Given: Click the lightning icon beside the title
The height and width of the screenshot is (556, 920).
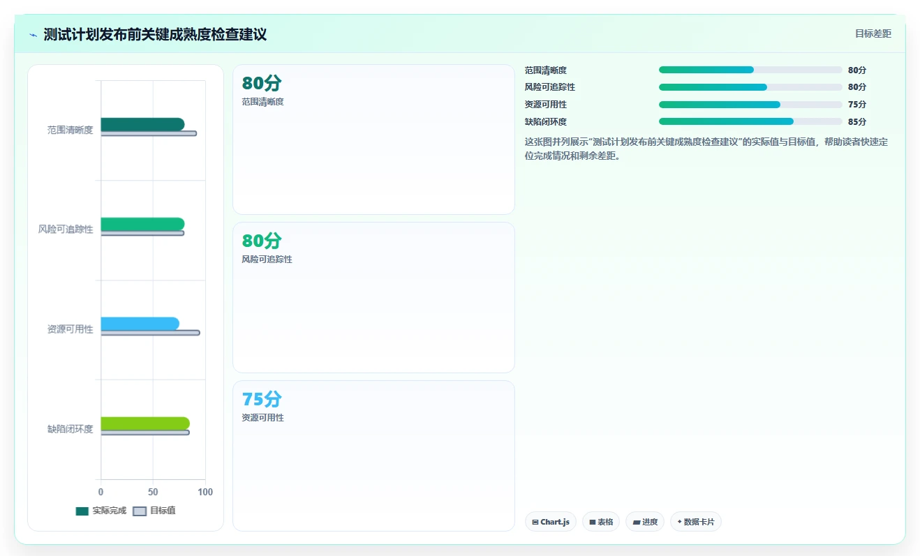Looking at the screenshot, I should point(33,35).
